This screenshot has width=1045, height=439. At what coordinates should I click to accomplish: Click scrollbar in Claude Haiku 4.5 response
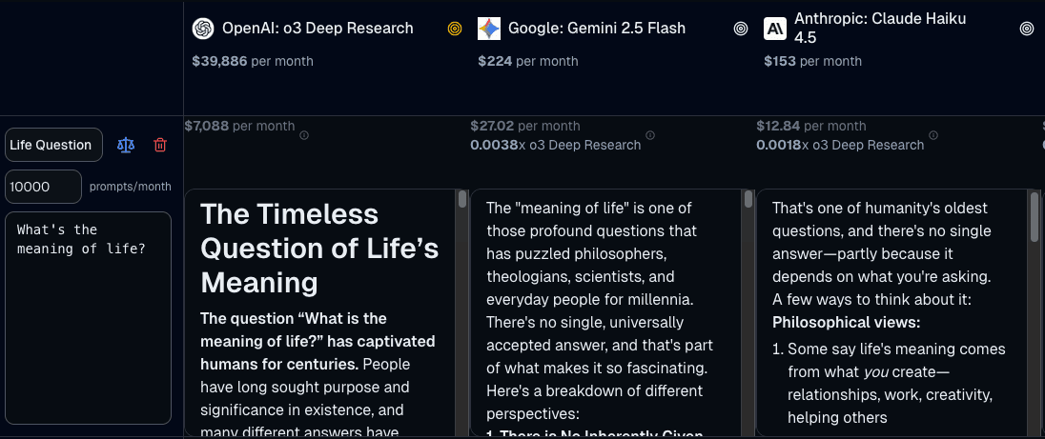[1034, 215]
